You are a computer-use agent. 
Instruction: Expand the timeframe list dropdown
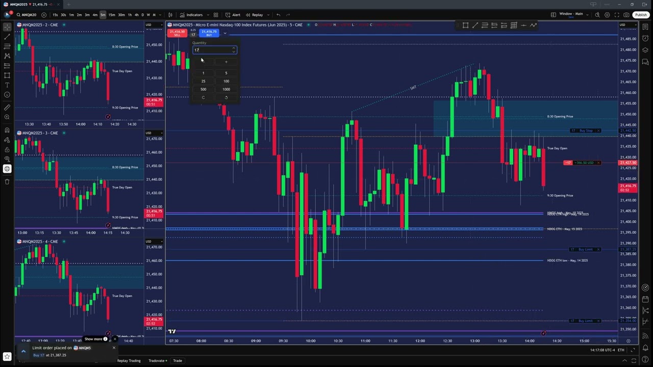160,15
